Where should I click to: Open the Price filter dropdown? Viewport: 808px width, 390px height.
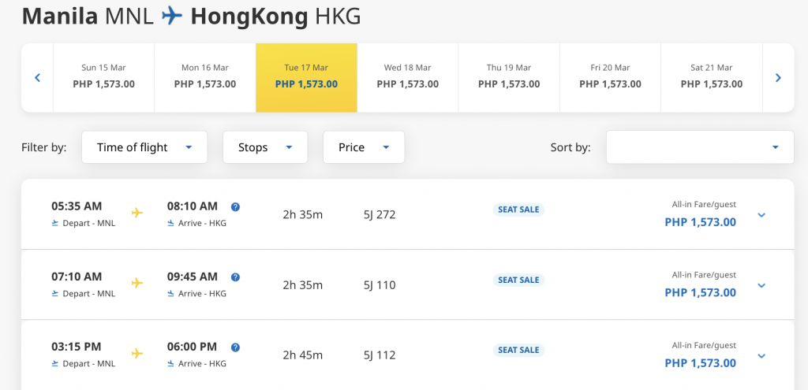pos(364,147)
